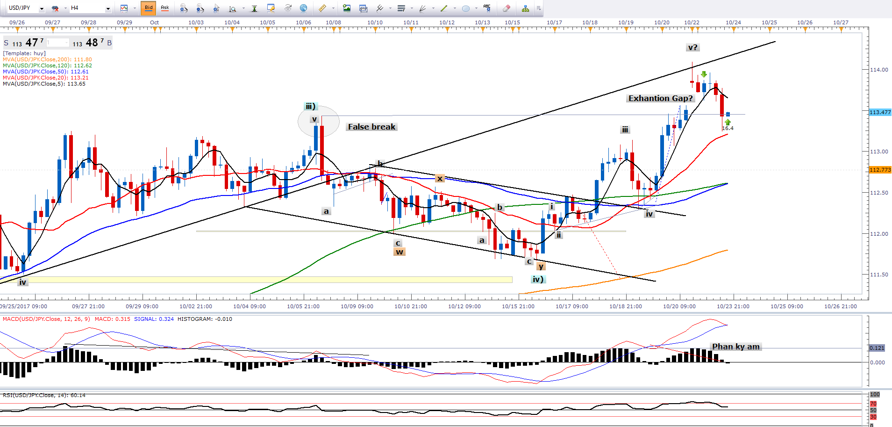Click the Andrews pitchfork drawing tool
The width and height of the screenshot is (892, 427).
(x=380, y=8)
